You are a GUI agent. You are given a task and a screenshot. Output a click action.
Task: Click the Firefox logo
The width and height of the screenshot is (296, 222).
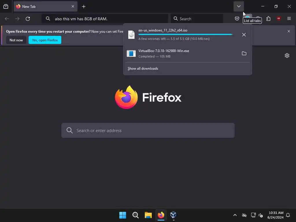pyautogui.click(x=148, y=97)
